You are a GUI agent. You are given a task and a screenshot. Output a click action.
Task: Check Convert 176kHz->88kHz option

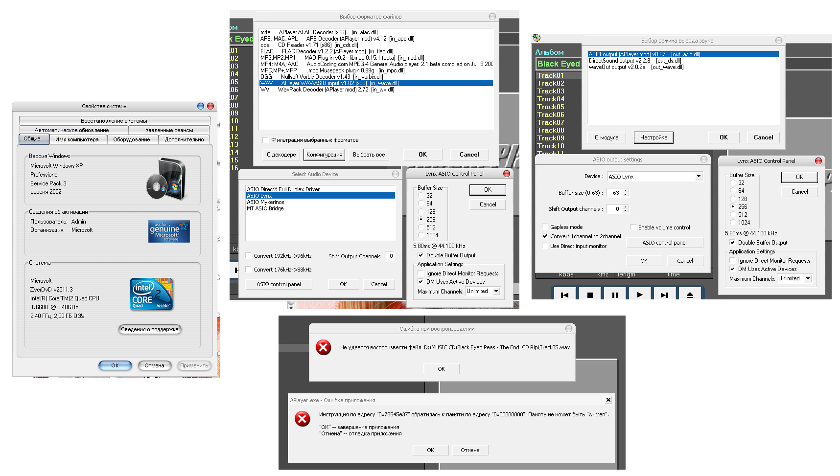point(248,270)
